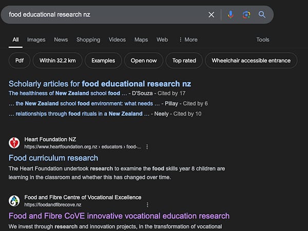Switch to the News tab
This screenshot has width=308, height=231.
[61, 40]
